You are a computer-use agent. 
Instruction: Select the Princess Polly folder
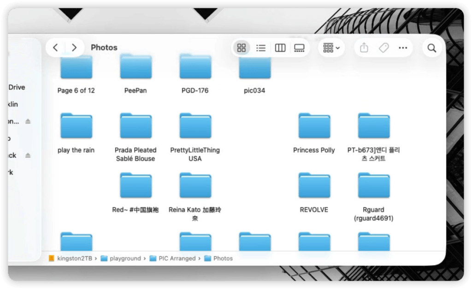pyautogui.click(x=314, y=126)
